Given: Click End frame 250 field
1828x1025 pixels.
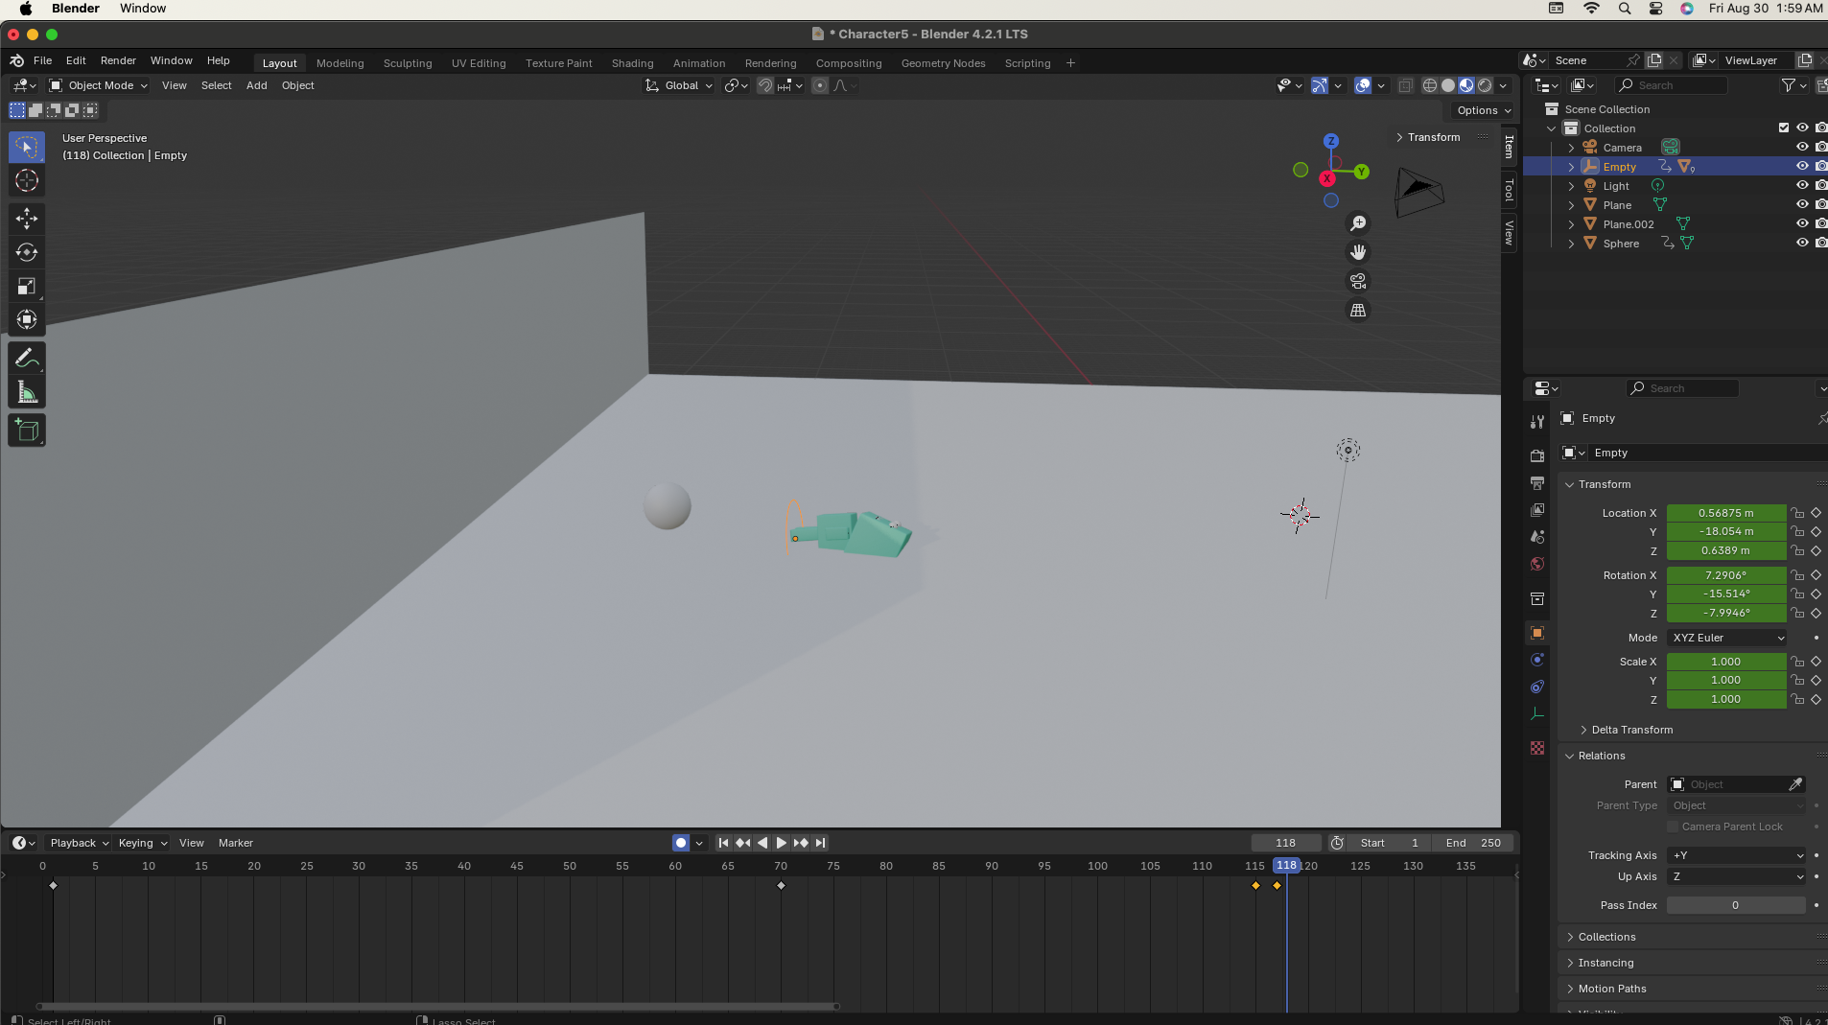Looking at the screenshot, I should (x=1473, y=843).
